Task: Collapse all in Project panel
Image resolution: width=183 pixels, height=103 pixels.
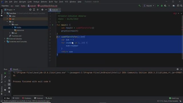Action: 38,10
